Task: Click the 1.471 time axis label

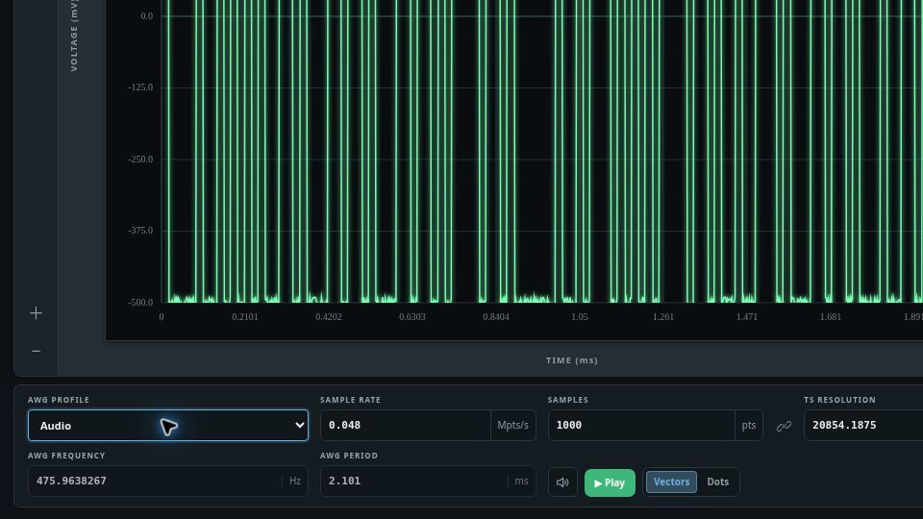Action: [747, 317]
